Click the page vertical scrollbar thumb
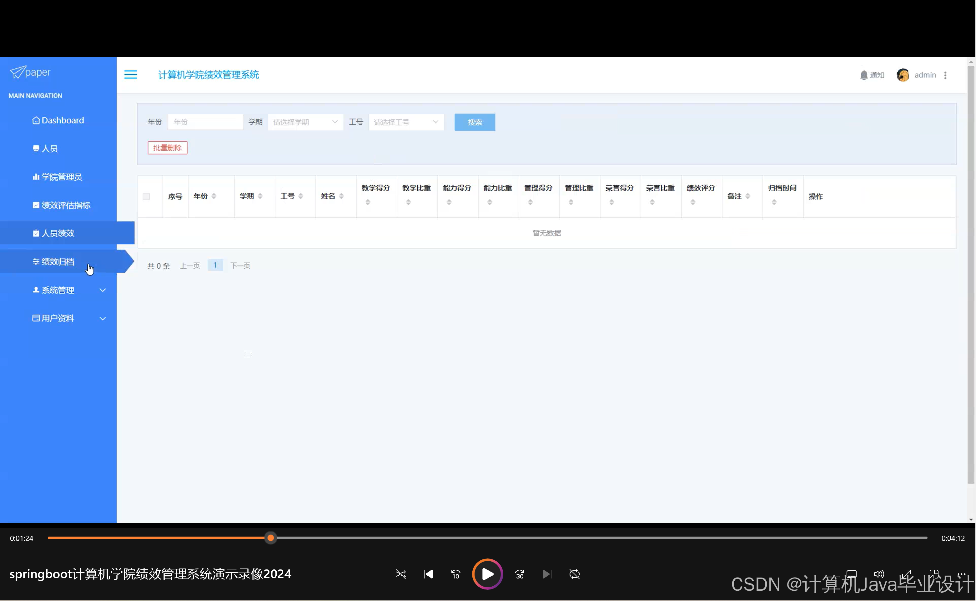976x601 pixels. (971, 274)
